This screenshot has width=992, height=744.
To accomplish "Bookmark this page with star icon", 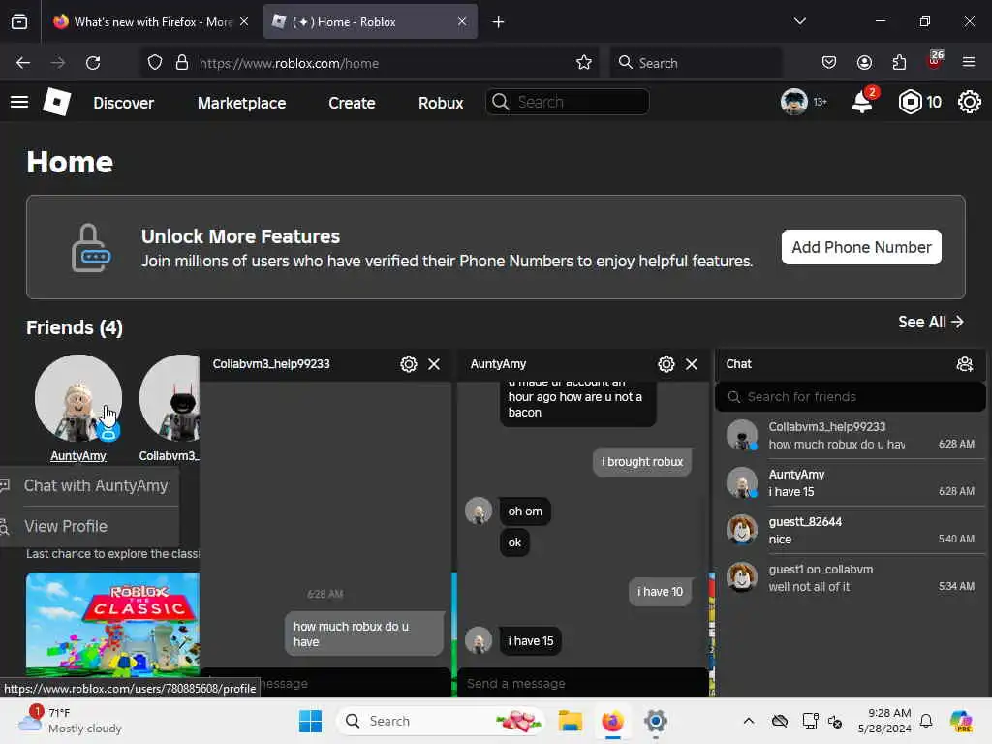I will [x=584, y=63].
